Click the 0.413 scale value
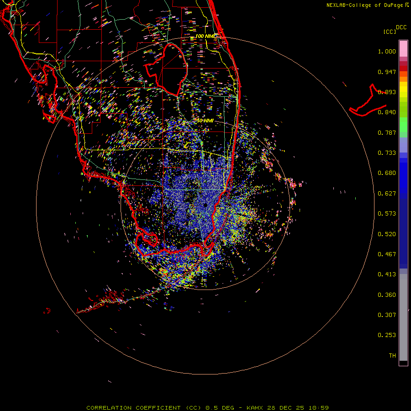411x411 pixels. [387, 274]
